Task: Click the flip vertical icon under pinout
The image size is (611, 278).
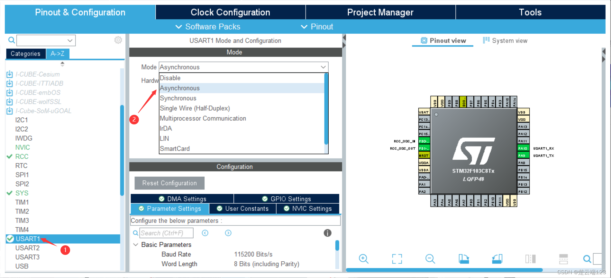Action: pyautogui.click(x=563, y=259)
